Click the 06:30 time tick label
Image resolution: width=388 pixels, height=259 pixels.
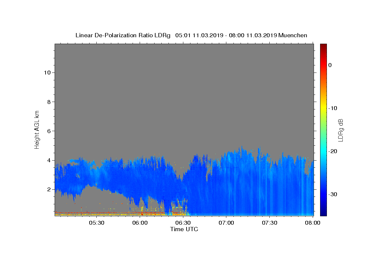(x=183, y=223)
